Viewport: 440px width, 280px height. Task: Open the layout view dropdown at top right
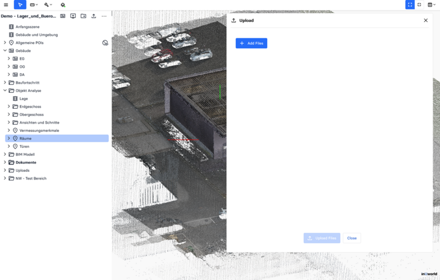pyautogui.click(x=432, y=4)
